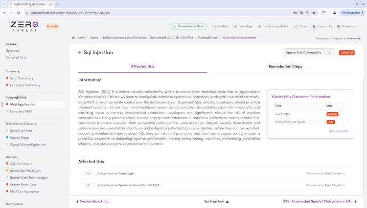Screen dimensions: 367x208
Task: Click the Home breadcrumb icon
Action: tap(73, 38)
